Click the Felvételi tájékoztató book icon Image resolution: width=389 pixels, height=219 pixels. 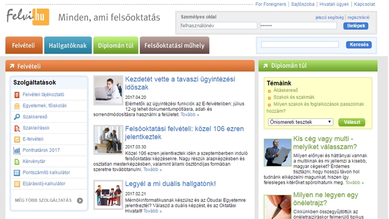tap(17, 95)
